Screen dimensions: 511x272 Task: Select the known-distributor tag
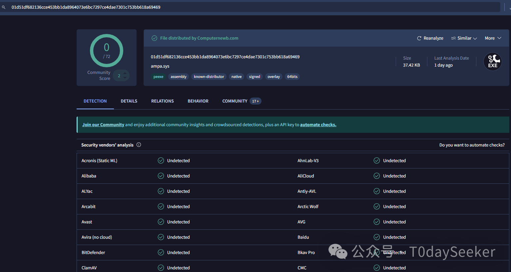209,77
